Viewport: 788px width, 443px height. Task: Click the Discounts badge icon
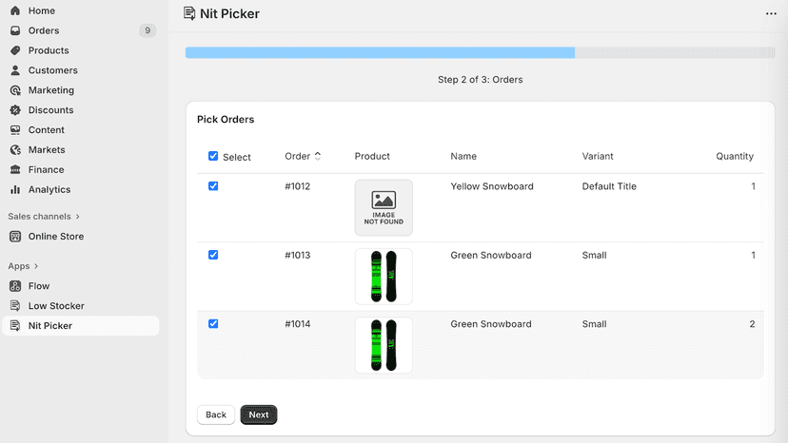point(15,110)
